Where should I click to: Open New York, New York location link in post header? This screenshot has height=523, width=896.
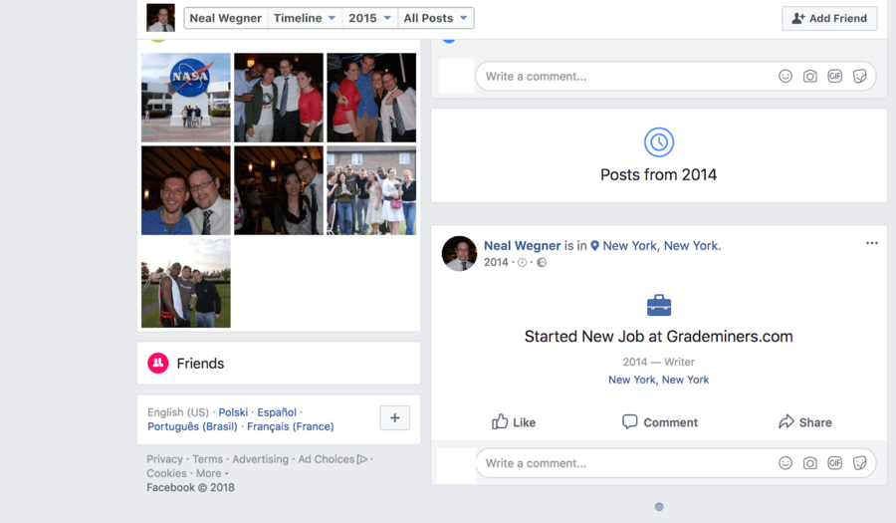coord(661,246)
